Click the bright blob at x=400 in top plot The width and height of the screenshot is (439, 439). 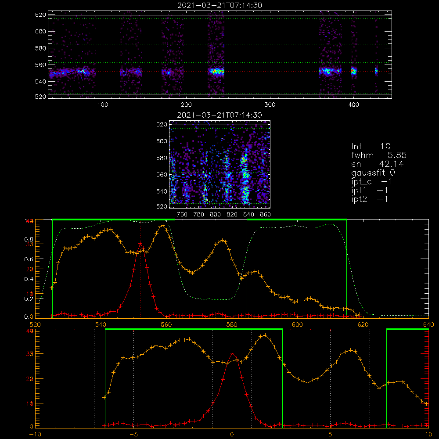pos(354,71)
